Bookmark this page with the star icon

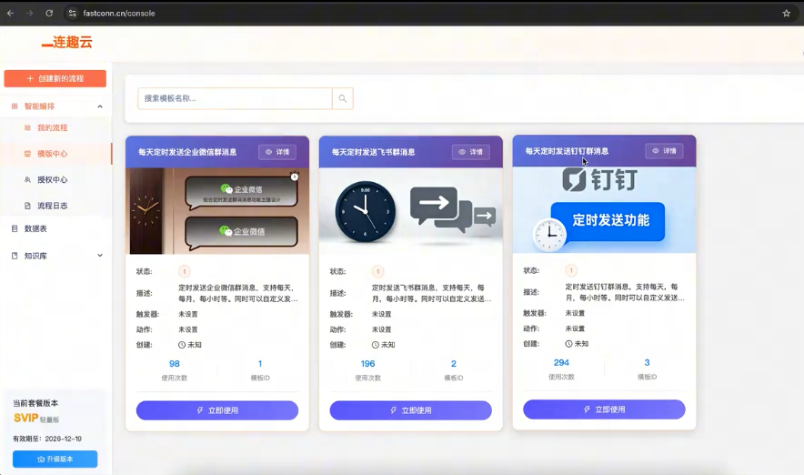pos(786,14)
